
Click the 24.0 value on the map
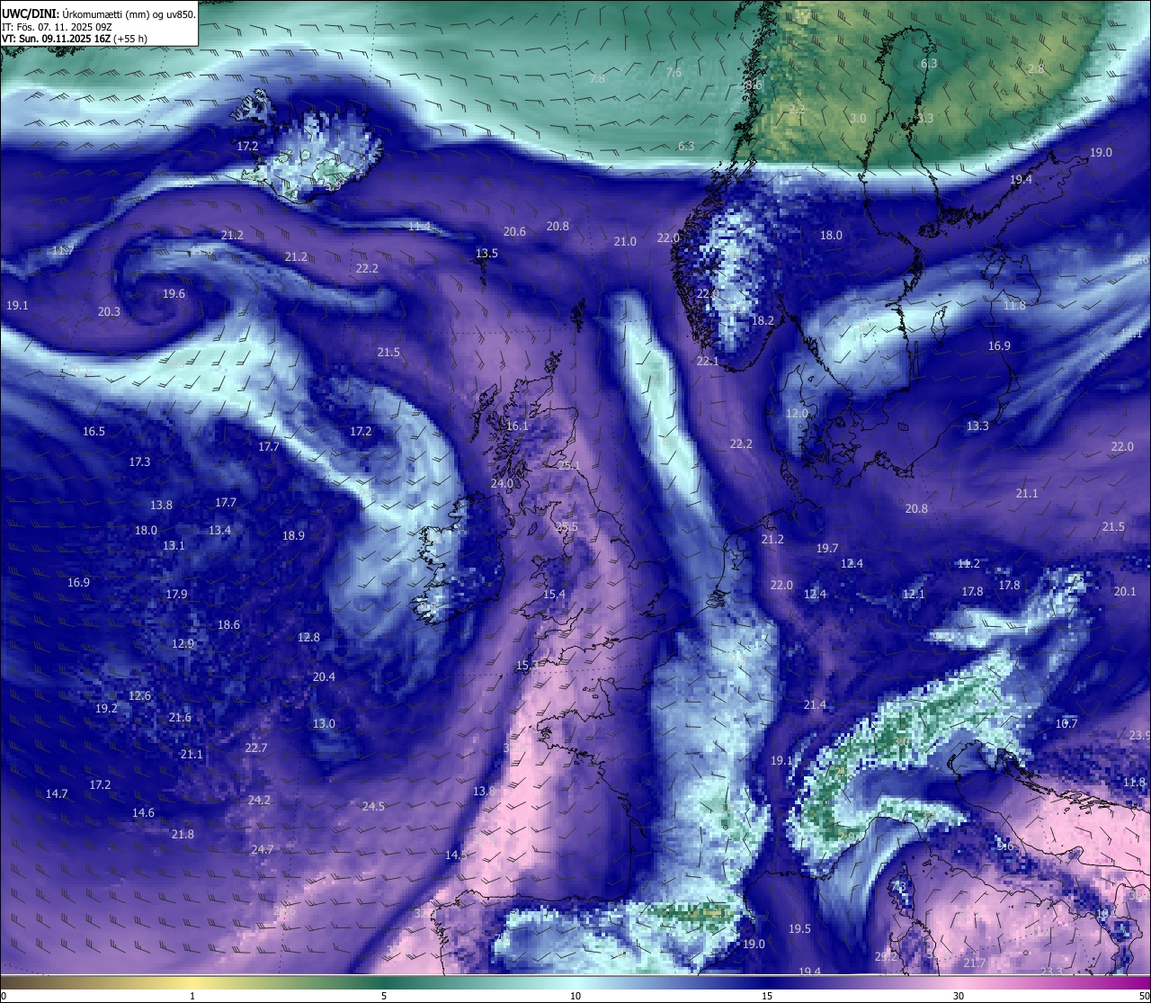502,484
